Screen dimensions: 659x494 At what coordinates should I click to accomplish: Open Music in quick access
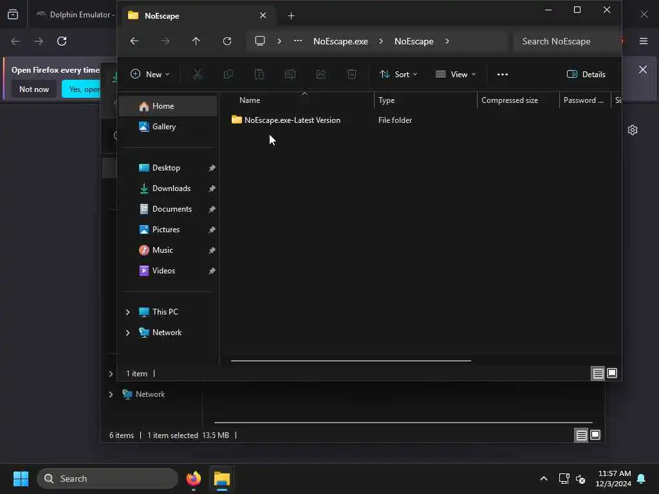168,250
